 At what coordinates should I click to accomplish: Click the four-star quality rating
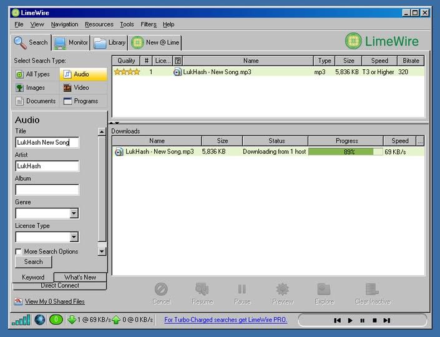pos(127,72)
